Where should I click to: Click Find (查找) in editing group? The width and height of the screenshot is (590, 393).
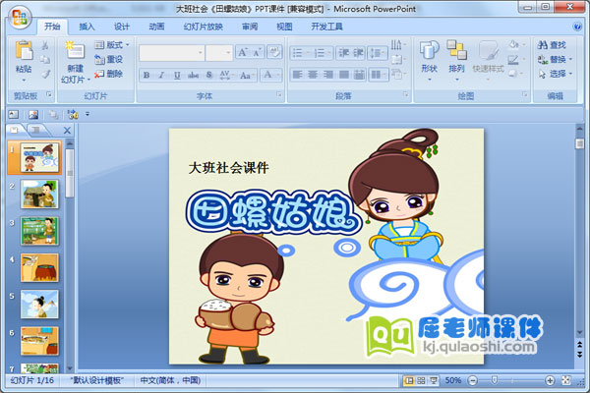[552, 45]
